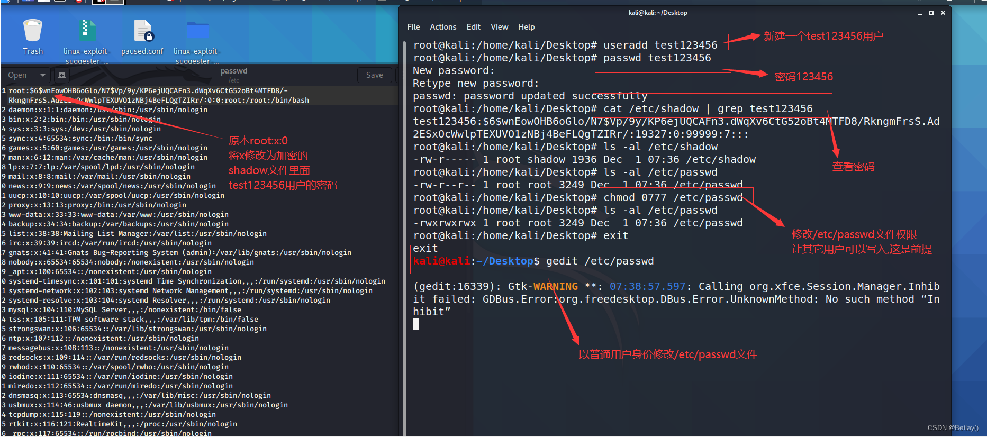Click the 'sys:x:3:3:sys' line in gedit
The height and width of the screenshot is (437, 987).
[x=84, y=129]
